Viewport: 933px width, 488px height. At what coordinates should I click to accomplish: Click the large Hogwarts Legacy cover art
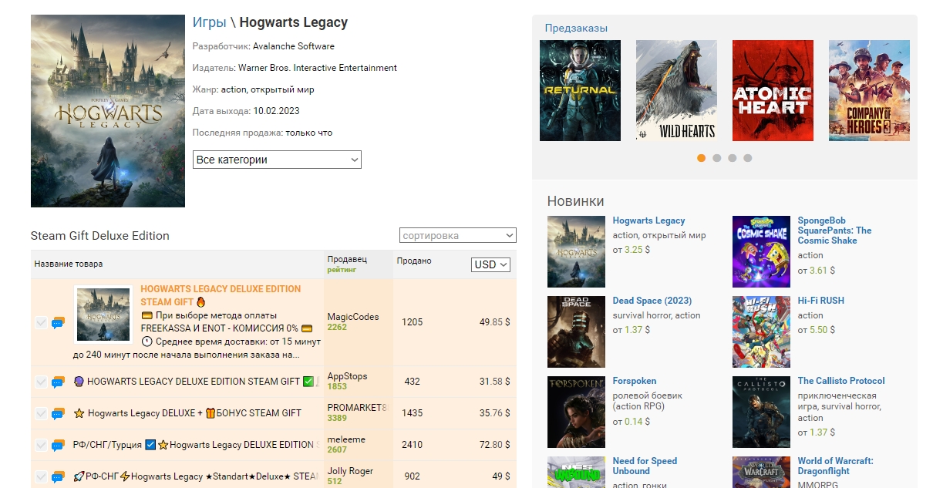click(x=108, y=111)
